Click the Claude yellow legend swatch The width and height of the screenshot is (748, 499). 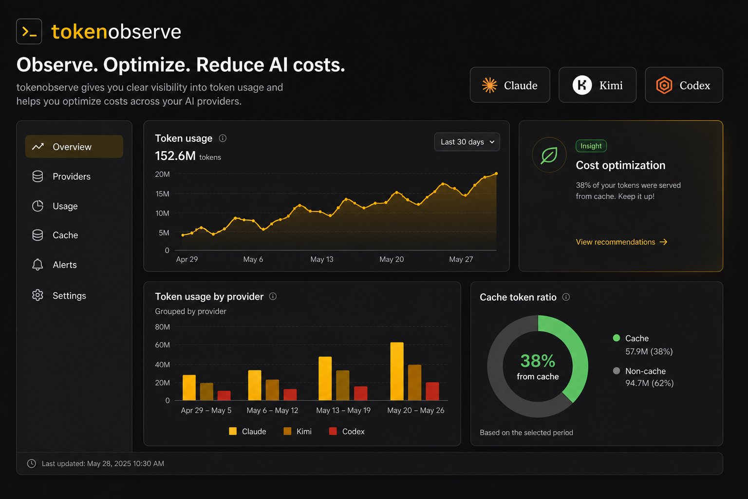(233, 431)
